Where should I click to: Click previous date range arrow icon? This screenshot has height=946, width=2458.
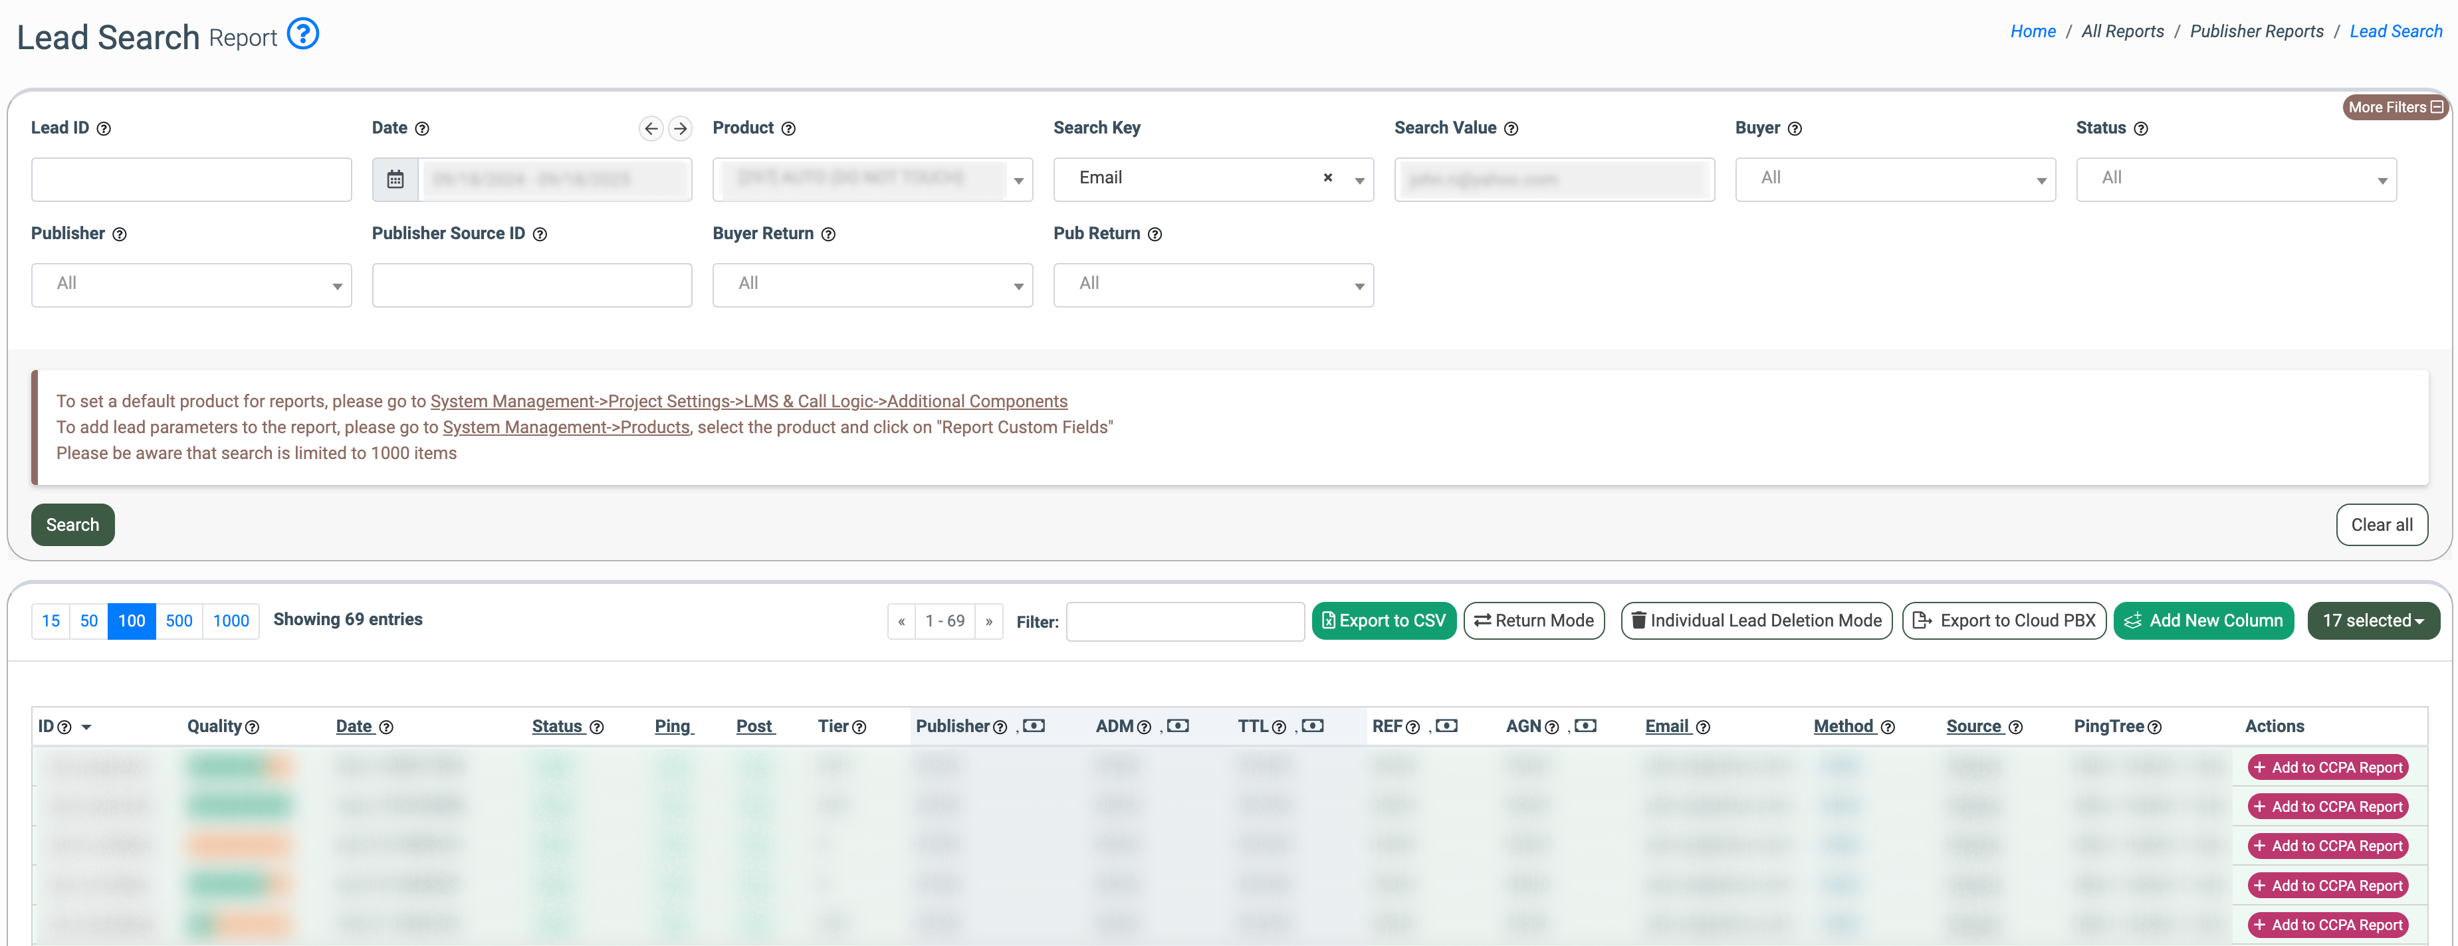[x=651, y=128]
